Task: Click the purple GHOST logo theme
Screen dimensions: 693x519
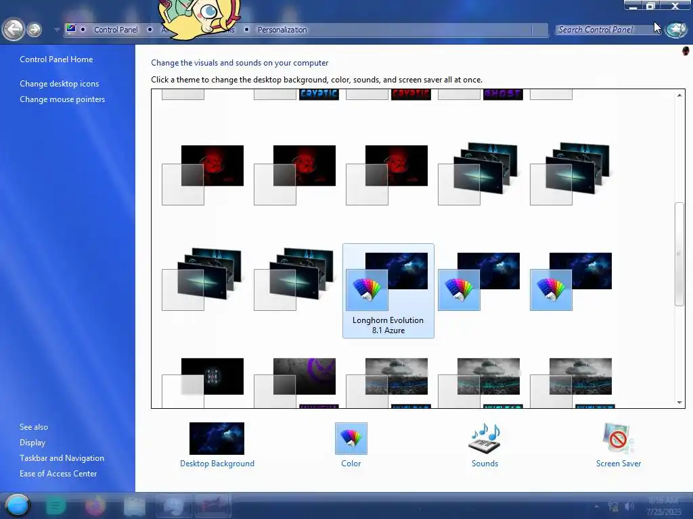Action: tap(503, 94)
